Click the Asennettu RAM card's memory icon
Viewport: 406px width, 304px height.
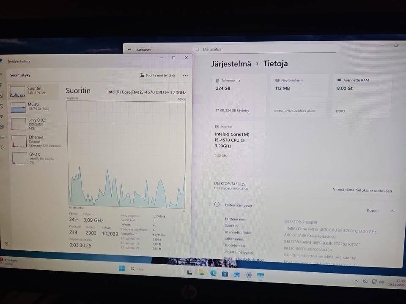point(339,80)
